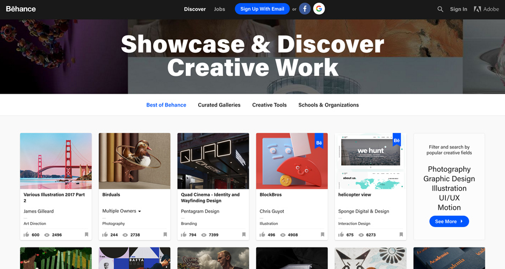Image resolution: width=505 pixels, height=269 pixels.
Task: Open the helicopter view project title
Action: (x=355, y=195)
